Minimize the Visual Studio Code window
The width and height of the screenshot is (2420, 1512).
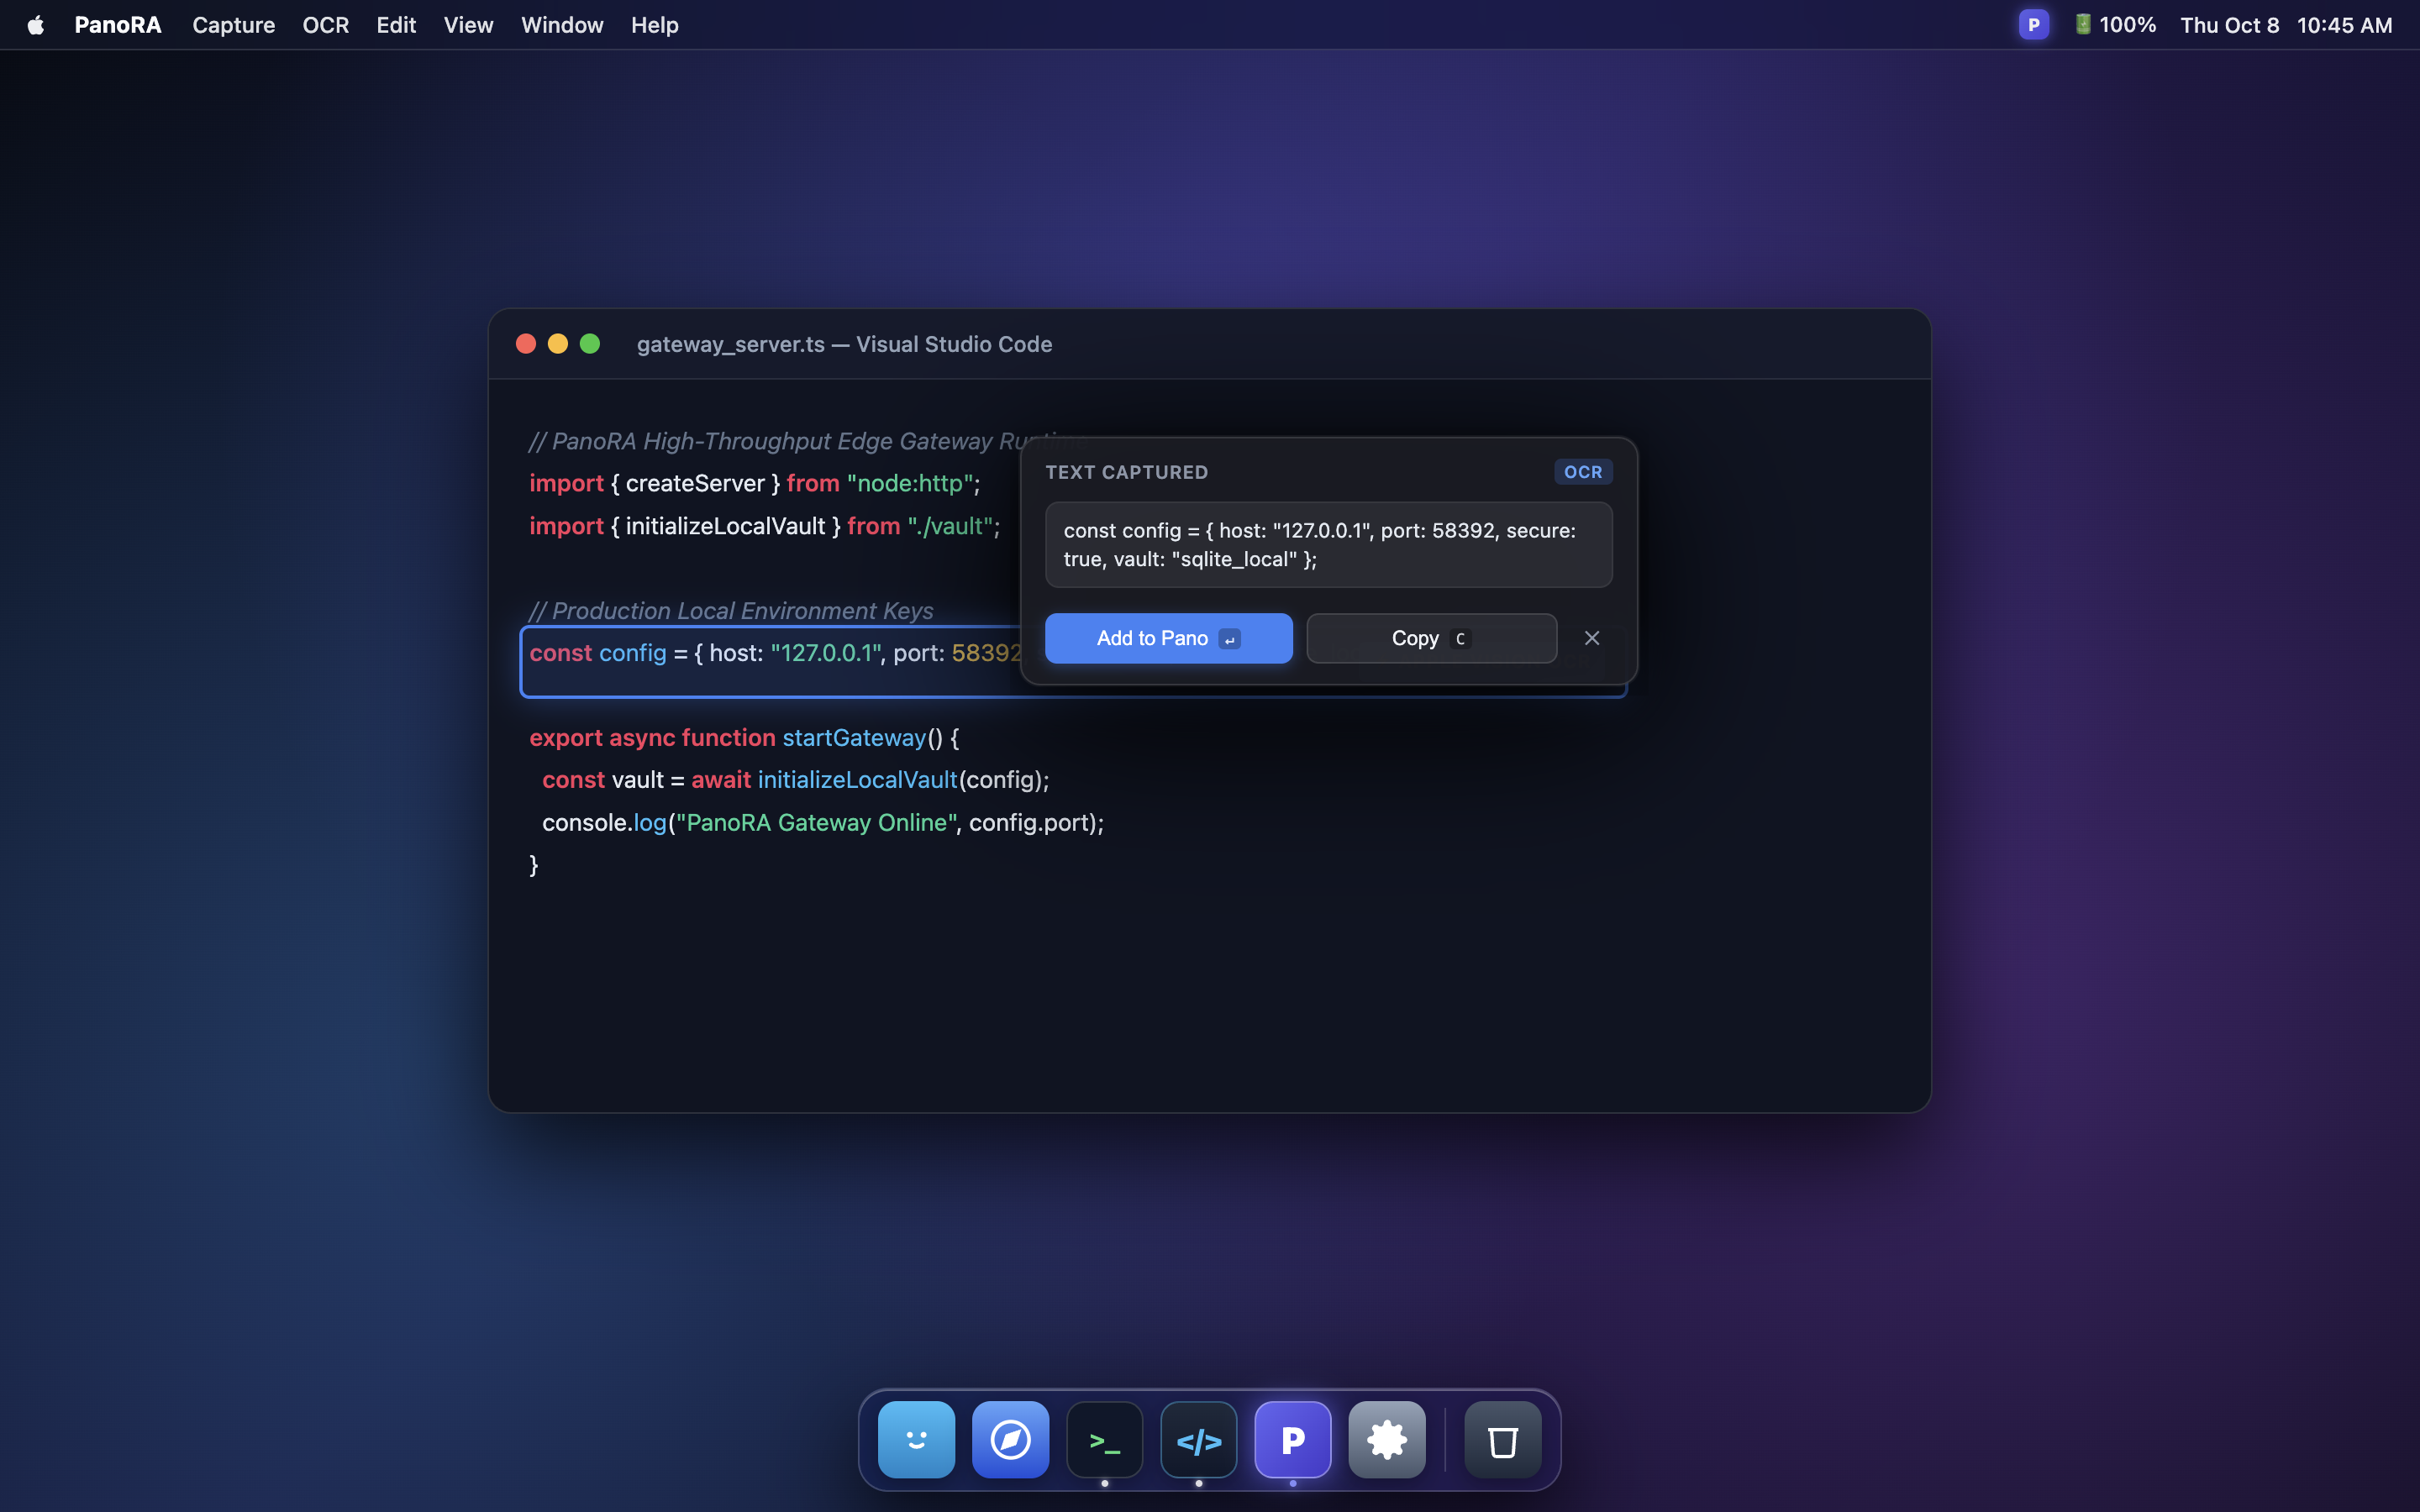(x=558, y=344)
